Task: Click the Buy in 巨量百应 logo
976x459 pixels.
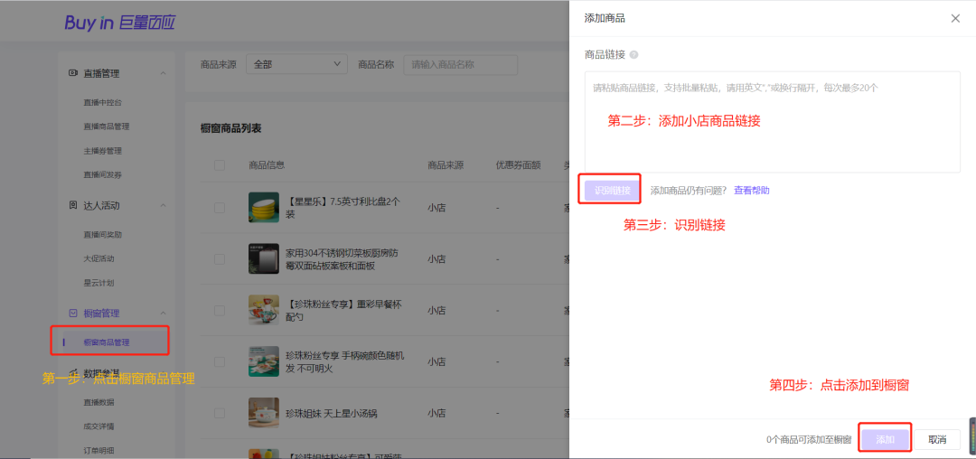Action: [x=120, y=23]
